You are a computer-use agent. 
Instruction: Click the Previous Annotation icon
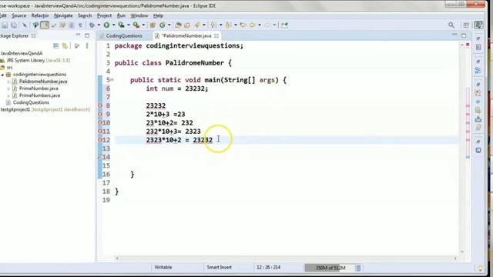228,25
